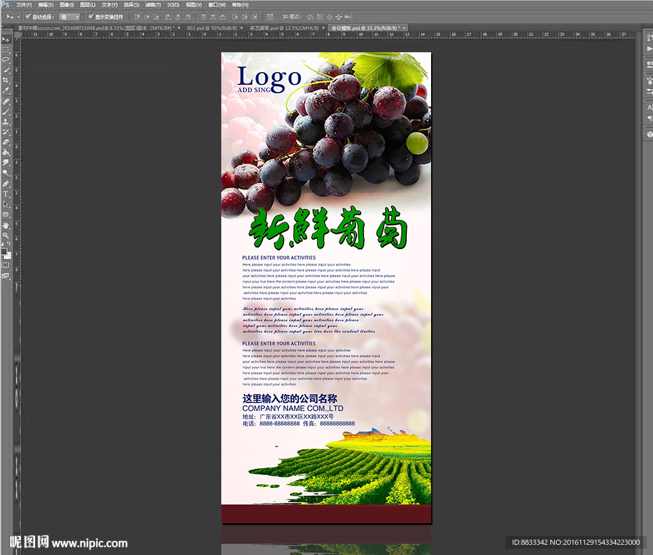The width and height of the screenshot is (653, 555).
Task: Select the Eraser tool
Action: [5, 142]
